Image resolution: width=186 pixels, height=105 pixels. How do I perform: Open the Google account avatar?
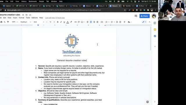[154, 16]
